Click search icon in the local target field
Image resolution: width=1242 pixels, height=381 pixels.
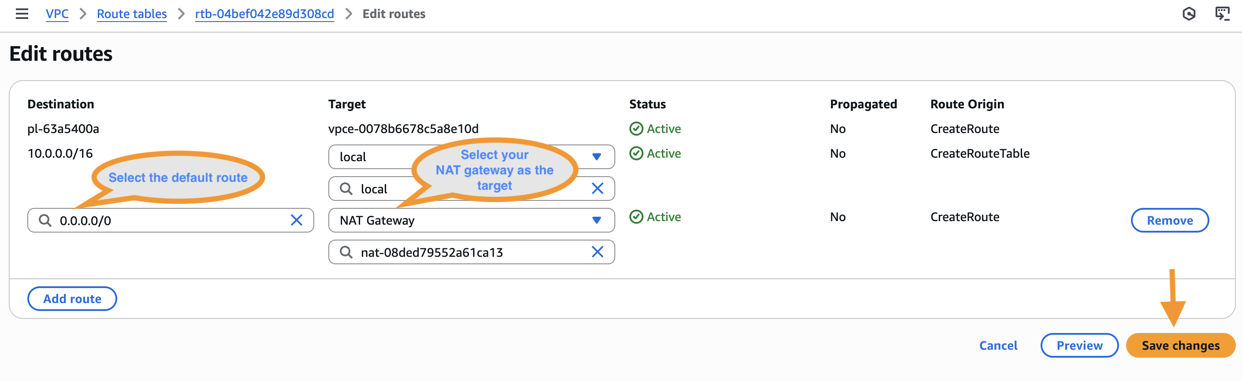point(346,189)
